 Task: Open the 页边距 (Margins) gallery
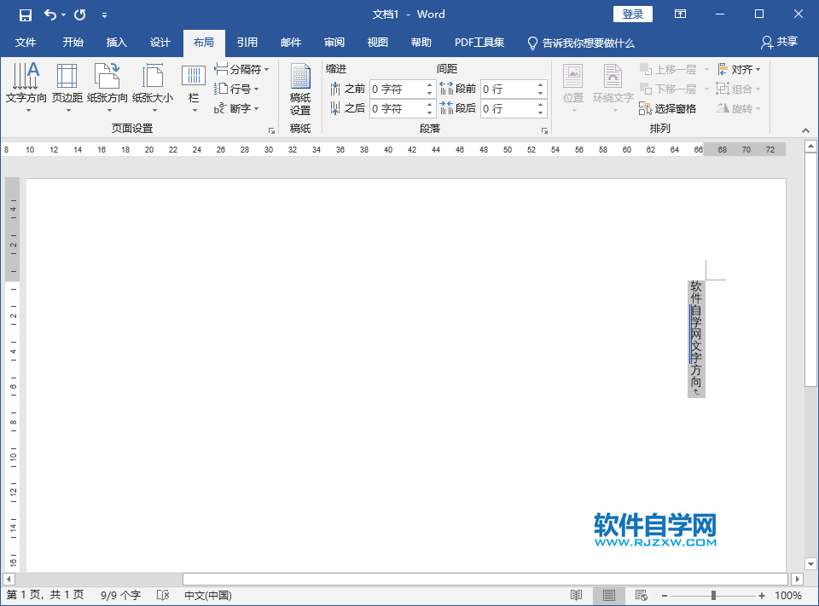click(67, 85)
